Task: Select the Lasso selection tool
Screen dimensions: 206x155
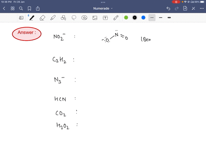Action: pos(74,18)
